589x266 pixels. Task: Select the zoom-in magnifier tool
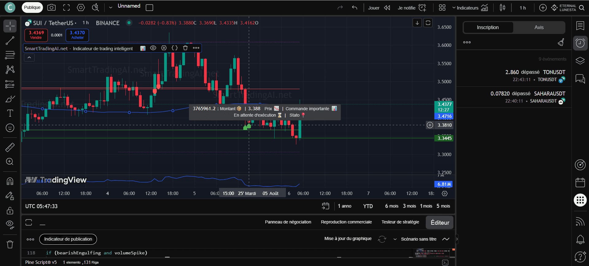click(x=10, y=162)
